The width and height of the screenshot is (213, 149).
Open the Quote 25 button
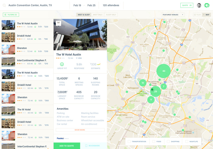(187, 5)
